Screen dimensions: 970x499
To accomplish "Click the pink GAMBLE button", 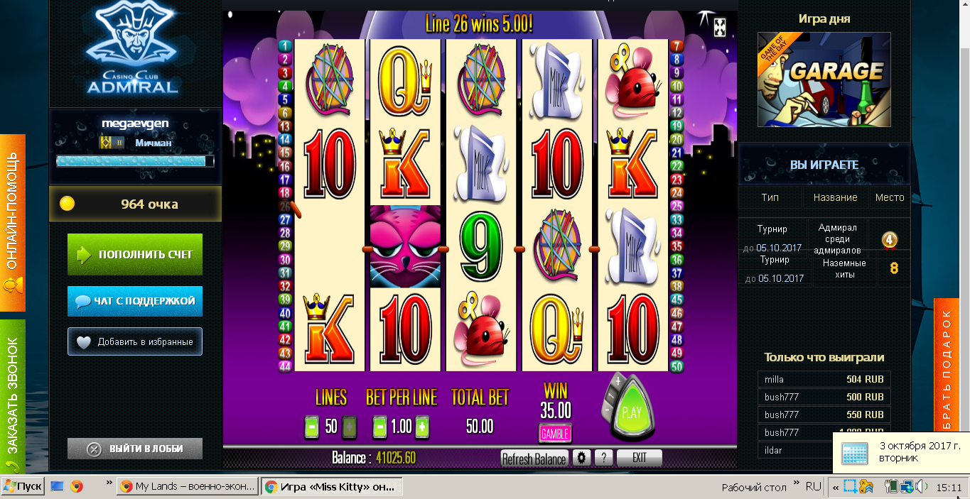I will point(555,432).
